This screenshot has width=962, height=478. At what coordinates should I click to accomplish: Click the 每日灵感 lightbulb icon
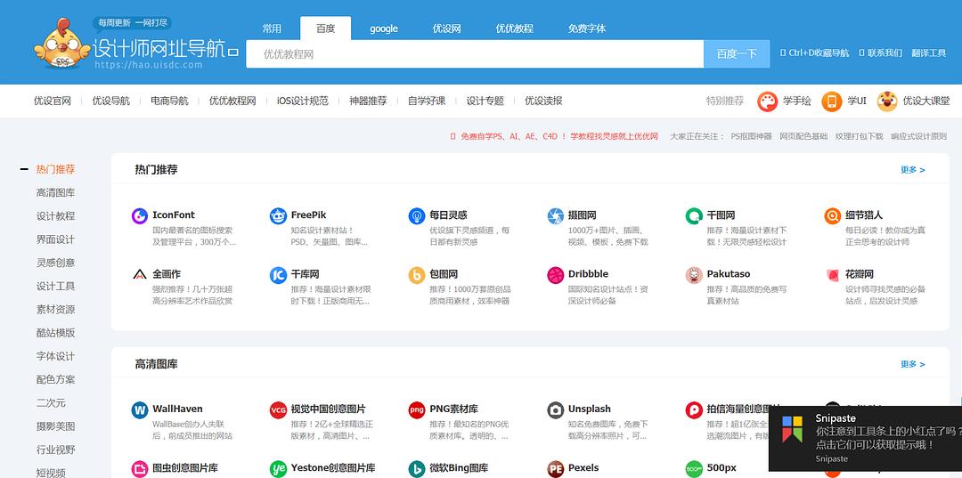[x=417, y=215]
